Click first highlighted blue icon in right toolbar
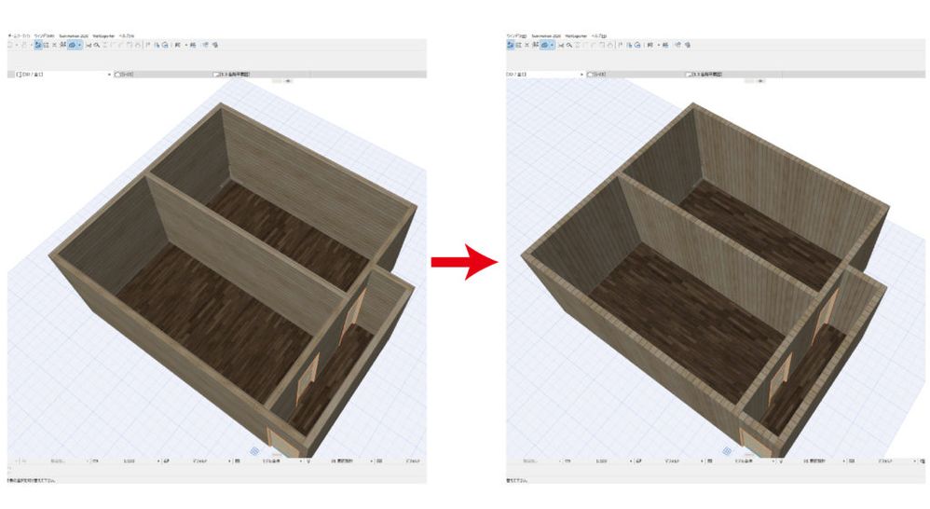Viewport: 930px width, 509px height. [510, 45]
